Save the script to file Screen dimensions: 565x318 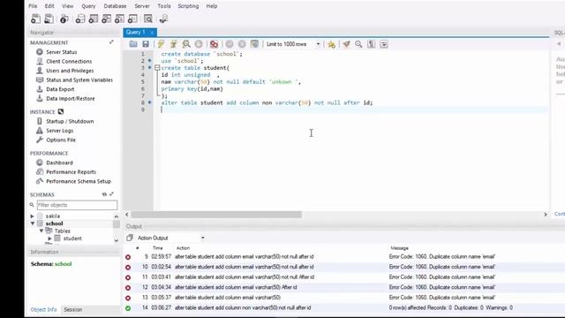click(146, 44)
